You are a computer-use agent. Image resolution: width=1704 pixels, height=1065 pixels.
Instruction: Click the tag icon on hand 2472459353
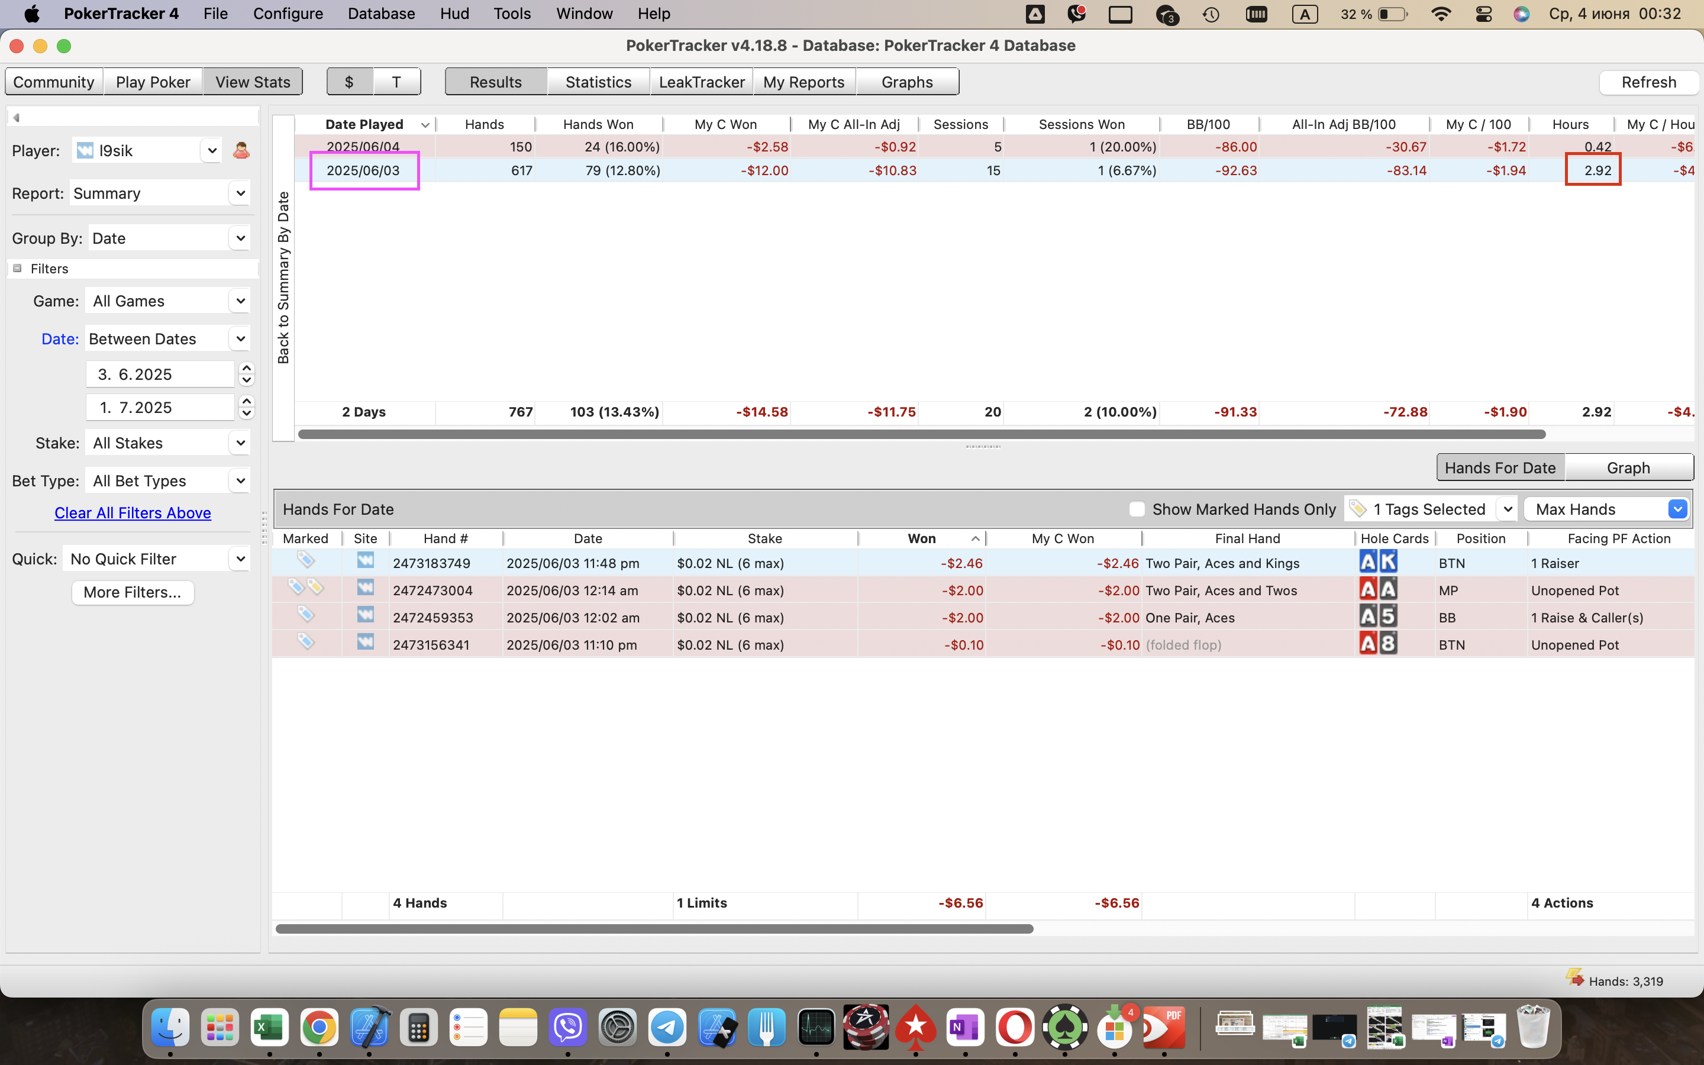[x=305, y=615]
